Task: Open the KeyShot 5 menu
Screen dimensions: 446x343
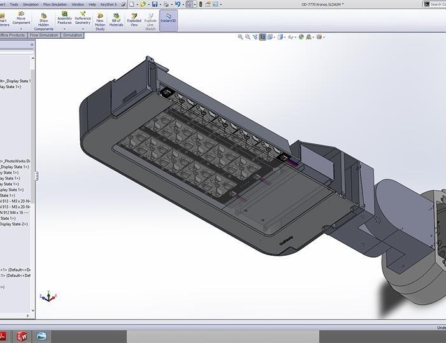Action: (108, 4)
